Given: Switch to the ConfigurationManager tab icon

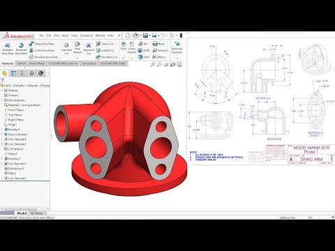Looking at the screenshot, I should pos(22,73).
